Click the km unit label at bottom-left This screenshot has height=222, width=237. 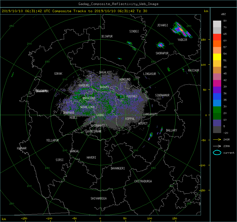tap(4, 219)
